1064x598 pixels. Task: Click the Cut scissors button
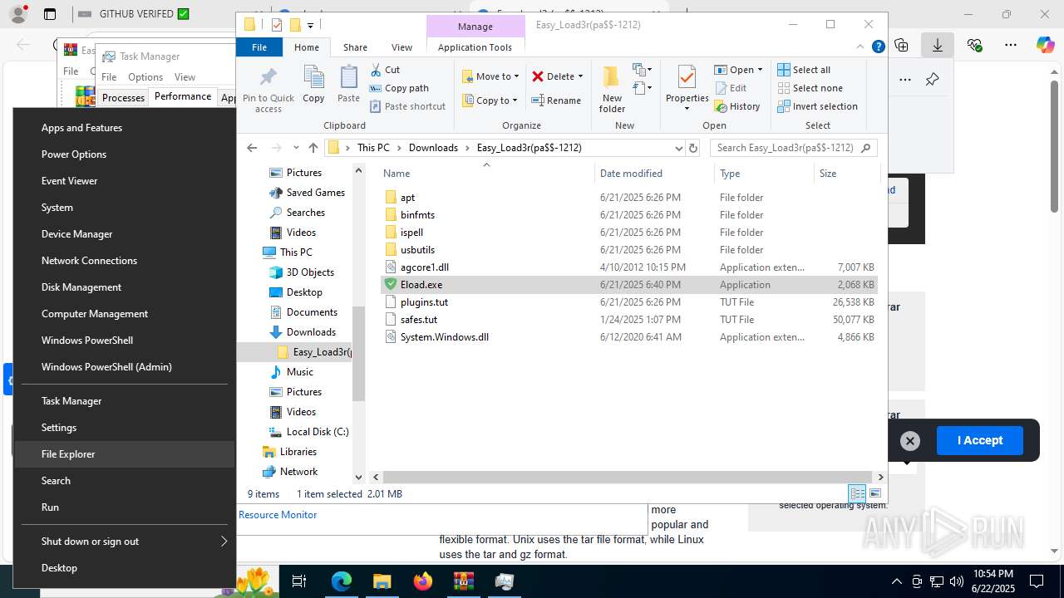tap(385, 70)
